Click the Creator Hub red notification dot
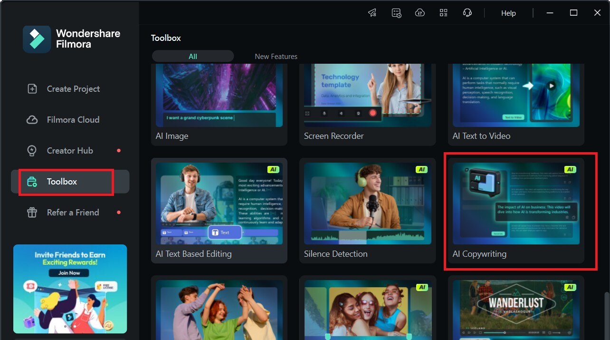This screenshot has height=340, width=610. (x=119, y=151)
